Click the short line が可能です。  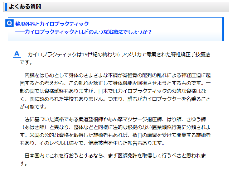pyautogui.click(x=33, y=107)
